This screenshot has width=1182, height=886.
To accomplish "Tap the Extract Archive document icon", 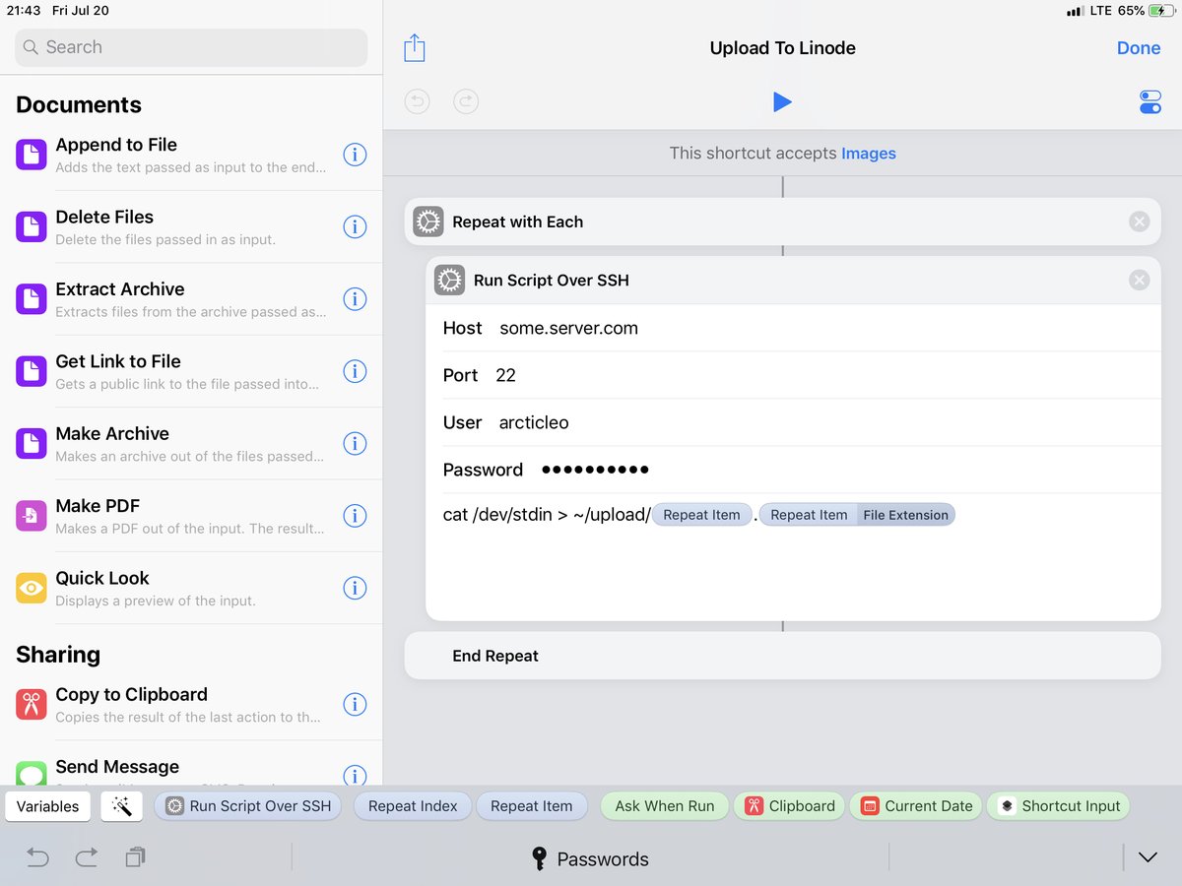I will [x=32, y=299].
